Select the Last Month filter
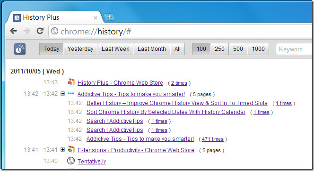The height and width of the screenshot is (171, 314). [152, 49]
